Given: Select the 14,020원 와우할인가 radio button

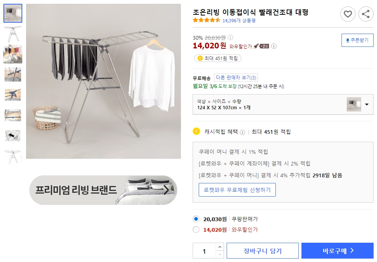Looking at the screenshot, I should [x=196, y=229].
